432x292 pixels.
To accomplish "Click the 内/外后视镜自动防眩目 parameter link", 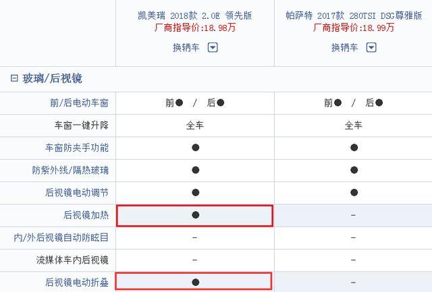I will 61,237.
